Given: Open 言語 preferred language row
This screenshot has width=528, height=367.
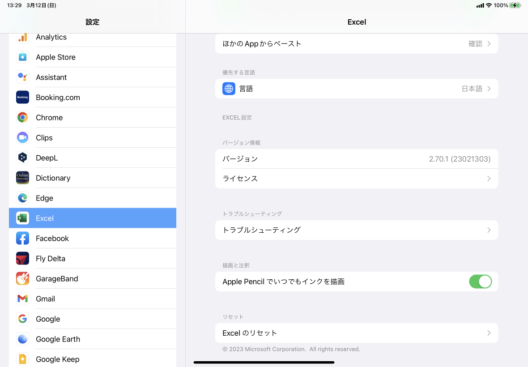Looking at the screenshot, I should (x=357, y=89).
